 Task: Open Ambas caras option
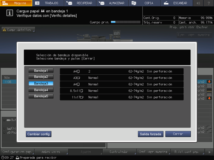click(51, 152)
